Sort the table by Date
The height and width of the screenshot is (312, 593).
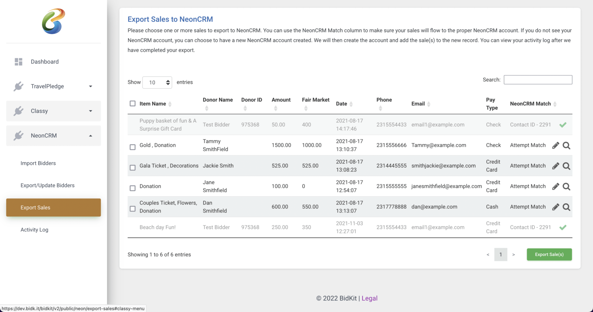pyautogui.click(x=351, y=104)
